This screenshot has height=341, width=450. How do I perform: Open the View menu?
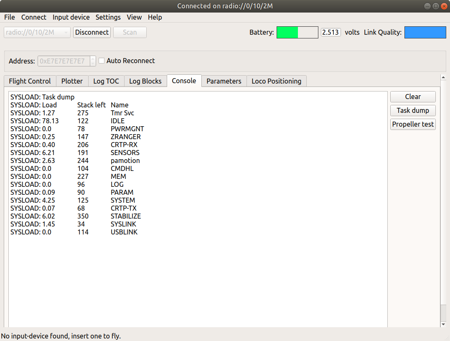click(134, 17)
